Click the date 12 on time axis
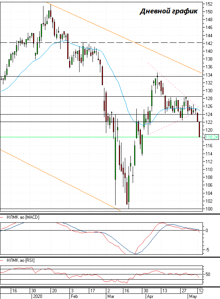220x299 pixels. 201,291
